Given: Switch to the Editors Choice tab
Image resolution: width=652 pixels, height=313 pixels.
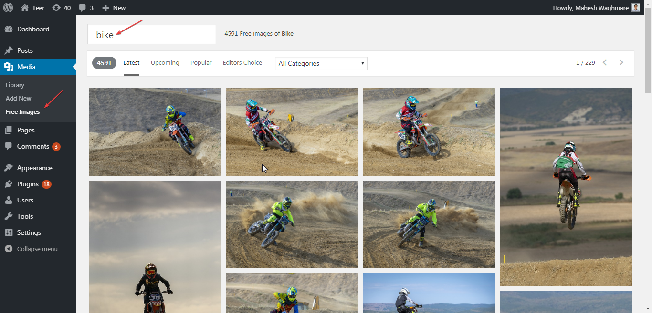Looking at the screenshot, I should coord(242,62).
